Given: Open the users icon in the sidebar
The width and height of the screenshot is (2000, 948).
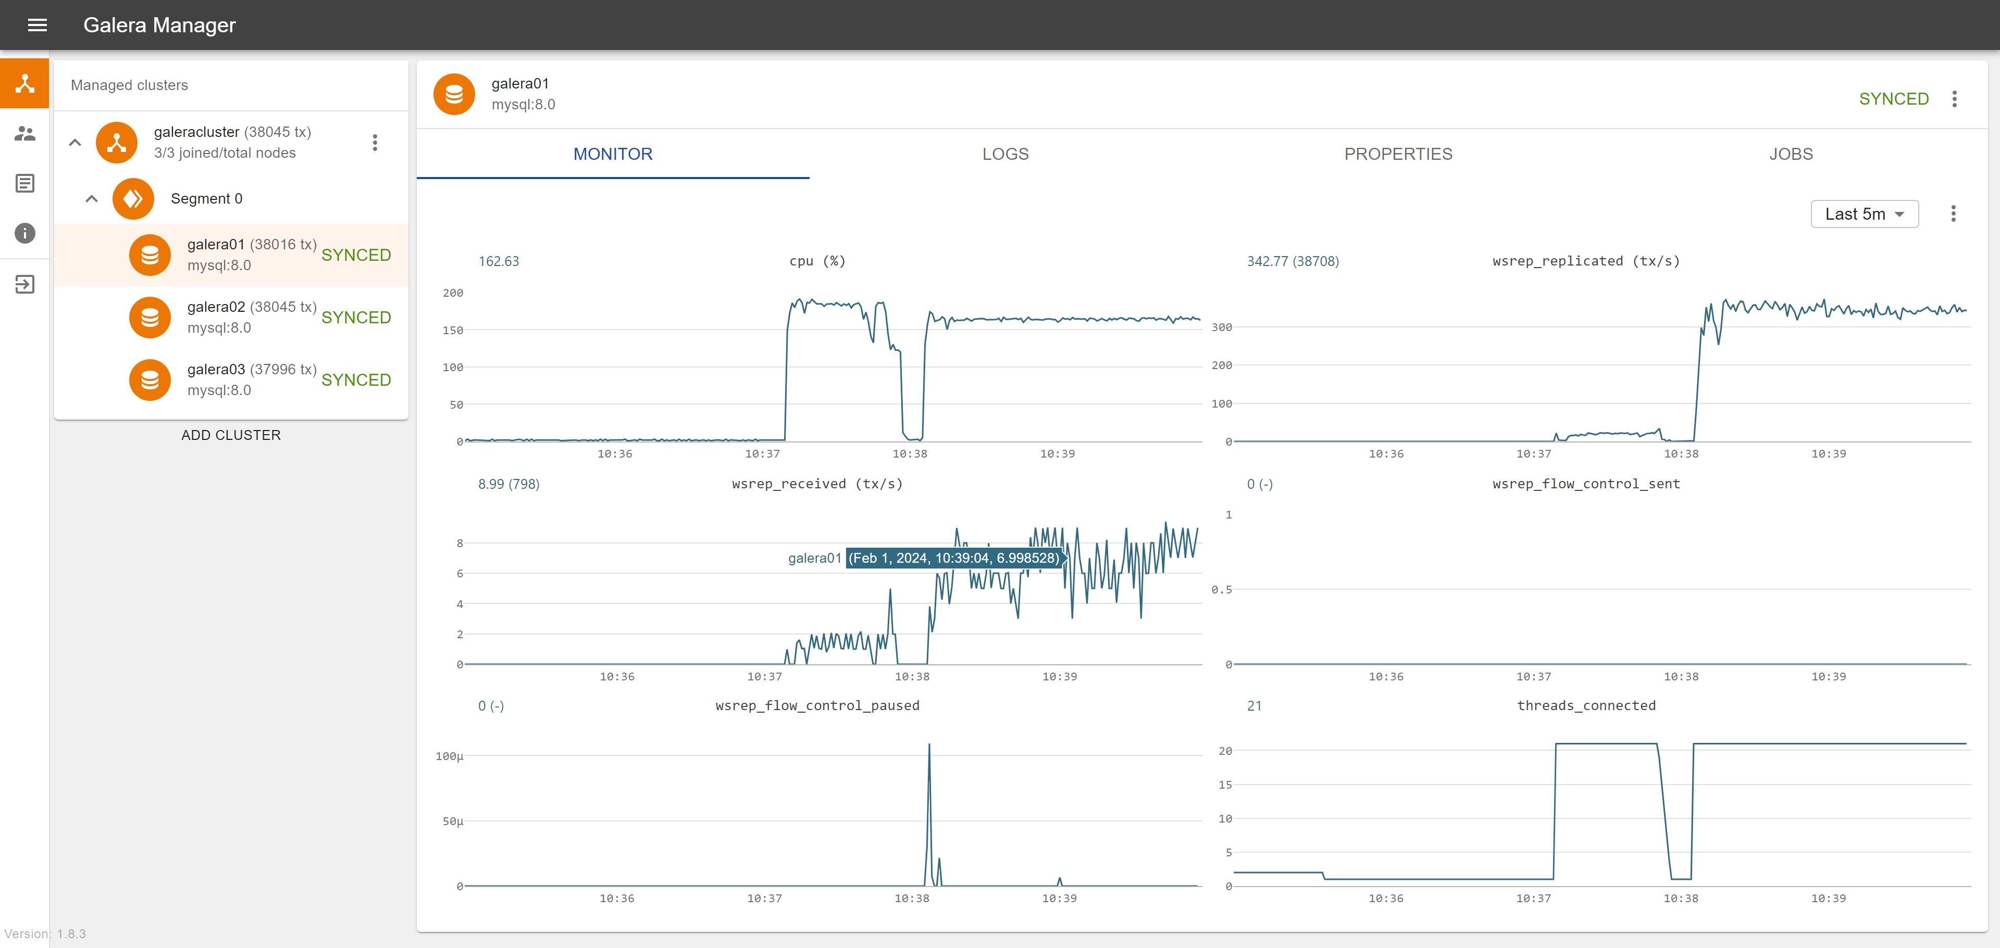Looking at the screenshot, I should coord(25,133).
